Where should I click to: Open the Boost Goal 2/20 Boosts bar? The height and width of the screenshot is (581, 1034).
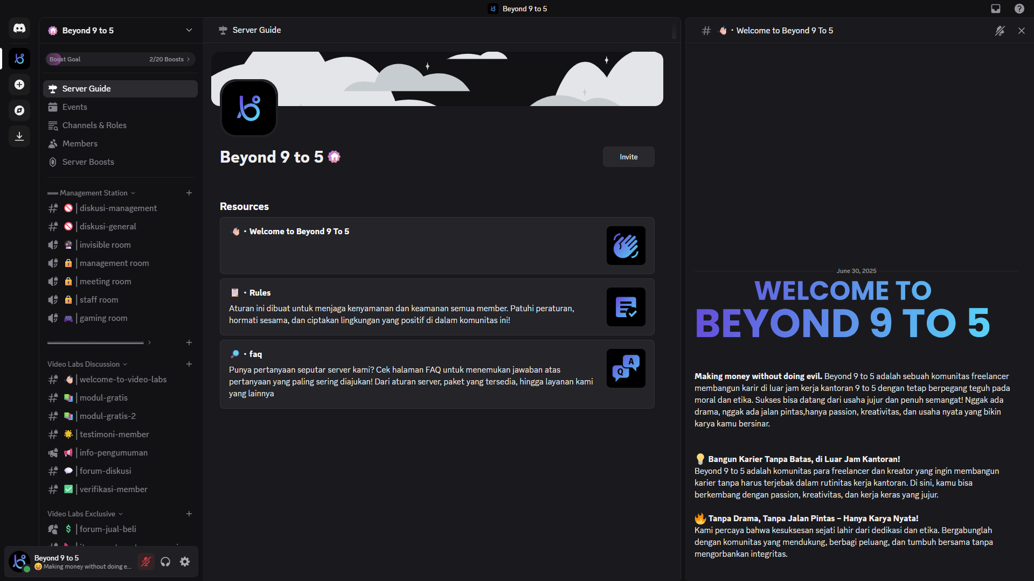[120, 59]
